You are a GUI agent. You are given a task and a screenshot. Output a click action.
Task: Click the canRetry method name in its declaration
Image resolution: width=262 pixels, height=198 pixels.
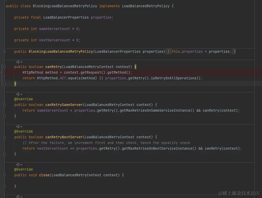(x=54, y=67)
